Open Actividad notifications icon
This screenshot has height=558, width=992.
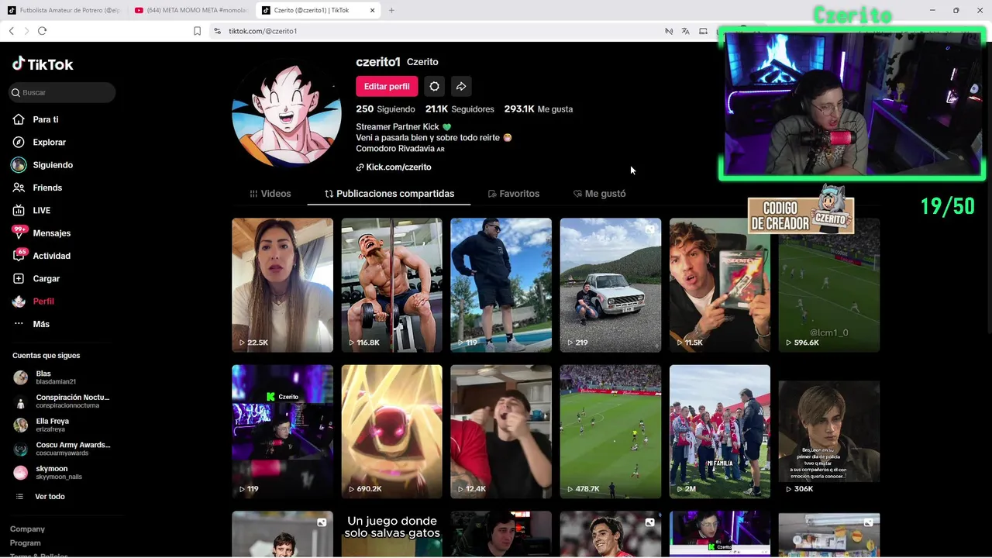19,256
